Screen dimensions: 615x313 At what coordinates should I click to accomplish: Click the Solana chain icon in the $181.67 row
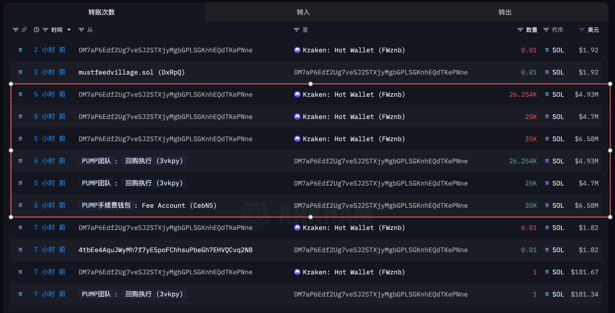click(20, 272)
